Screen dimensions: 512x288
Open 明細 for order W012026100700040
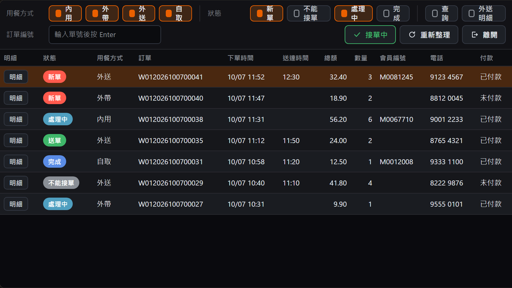[x=16, y=98]
